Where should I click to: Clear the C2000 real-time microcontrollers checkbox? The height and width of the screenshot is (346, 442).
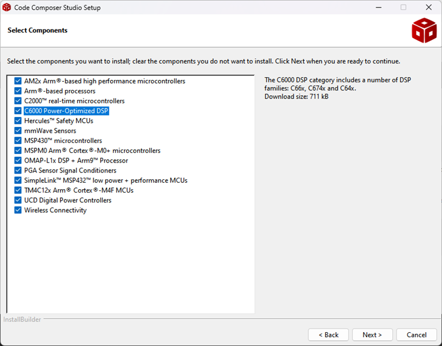point(18,101)
